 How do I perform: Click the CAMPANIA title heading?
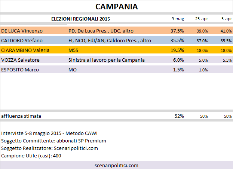(117, 7)
